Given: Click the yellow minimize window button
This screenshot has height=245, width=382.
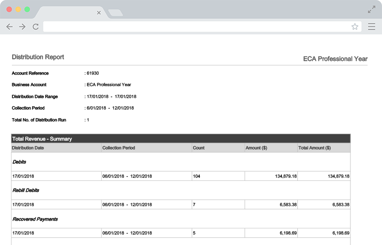Looking at the screenshot, I should (18, 9).
